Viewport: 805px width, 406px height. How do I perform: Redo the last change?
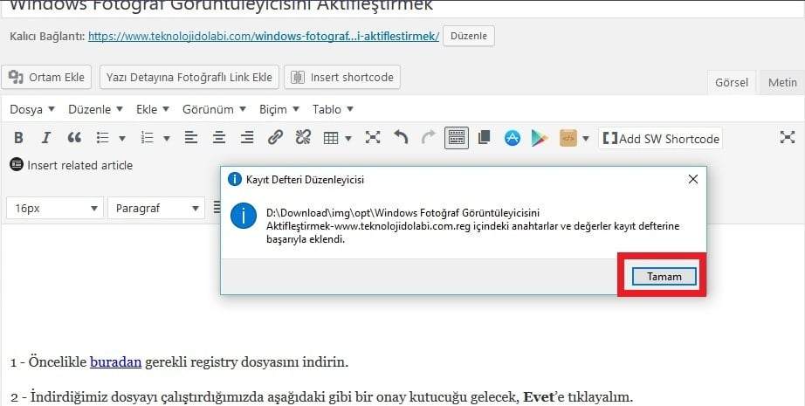click(x=428, y=137)
